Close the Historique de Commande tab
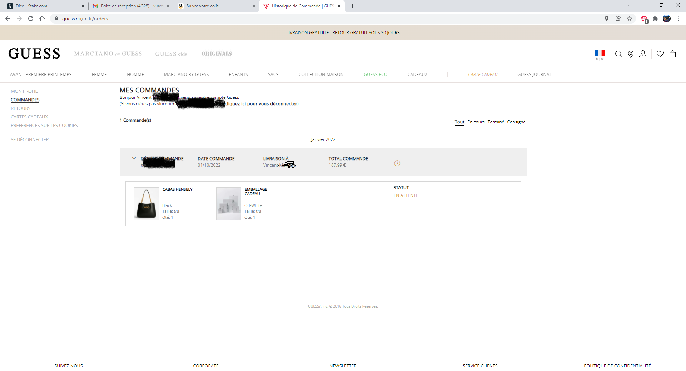Viewport: 686px width, 371px height. (x=339, y=6)
